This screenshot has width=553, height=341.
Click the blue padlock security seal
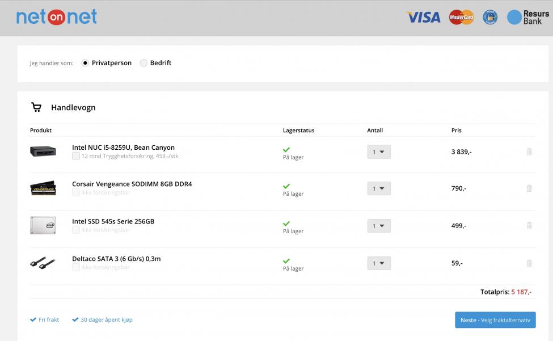point(490,17)
